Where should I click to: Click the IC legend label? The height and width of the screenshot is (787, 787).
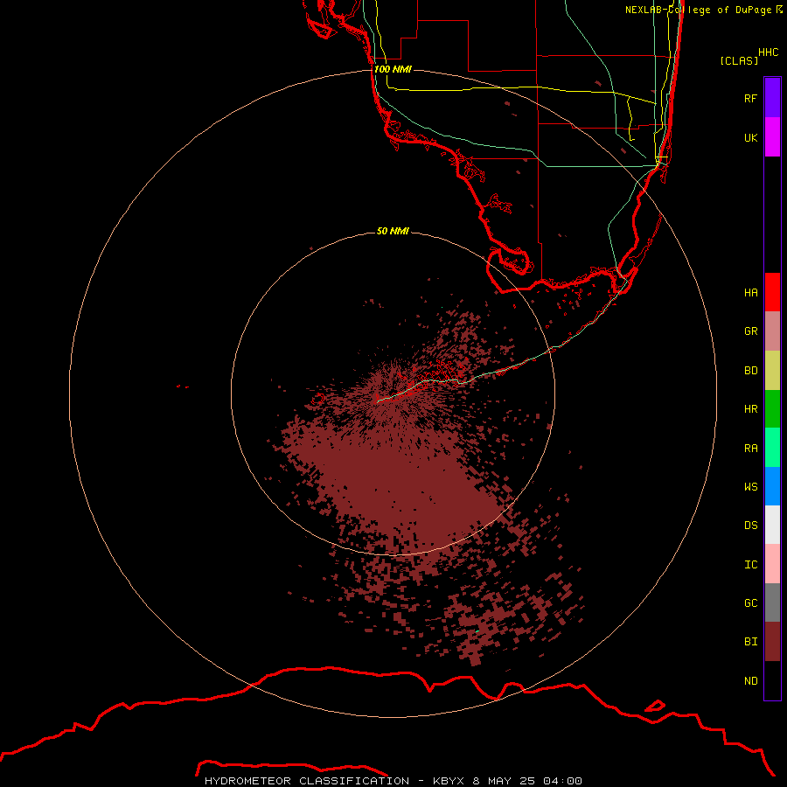coord(750,565)
